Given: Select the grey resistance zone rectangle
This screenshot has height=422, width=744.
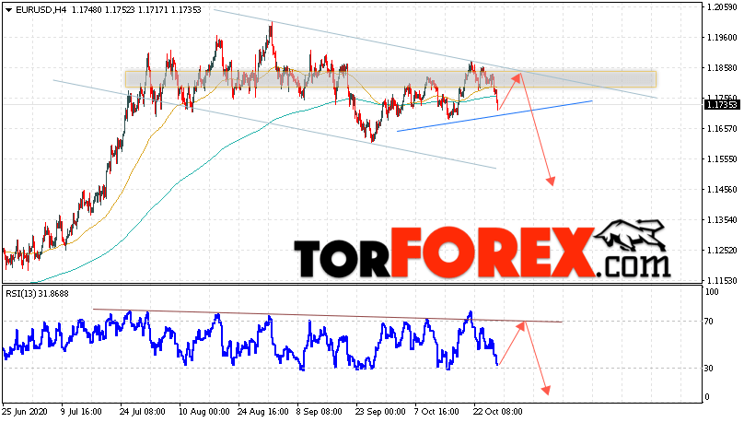Looking at the screenshot, I should [x=390, y=79].
